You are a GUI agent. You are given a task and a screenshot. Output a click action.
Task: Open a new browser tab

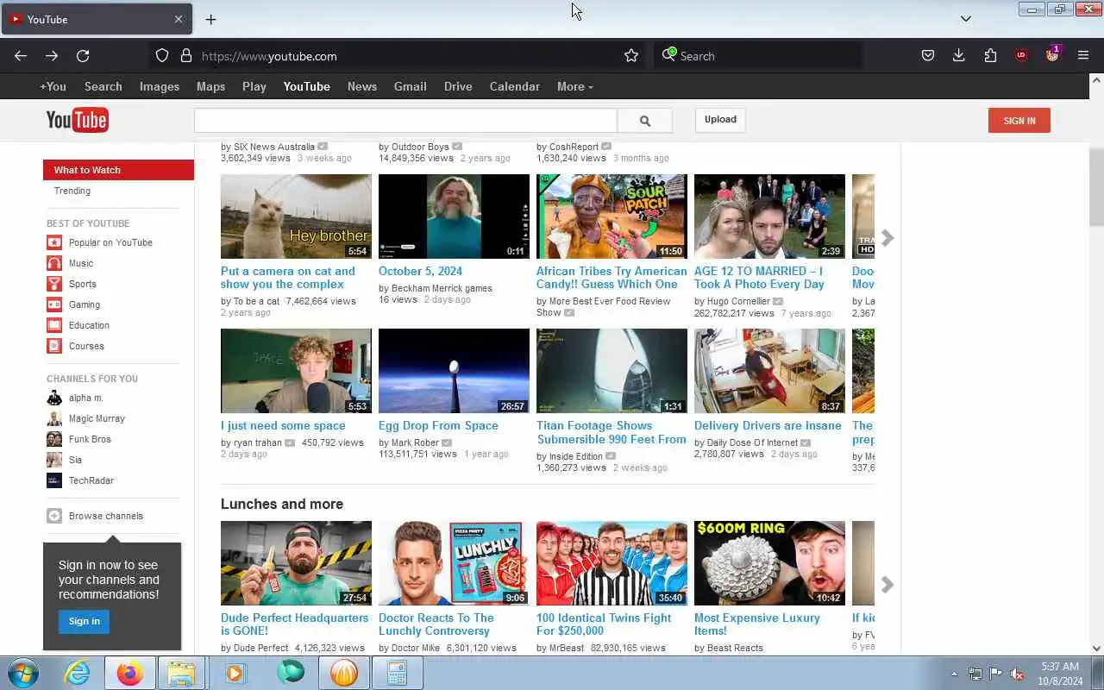pos(210,19)
